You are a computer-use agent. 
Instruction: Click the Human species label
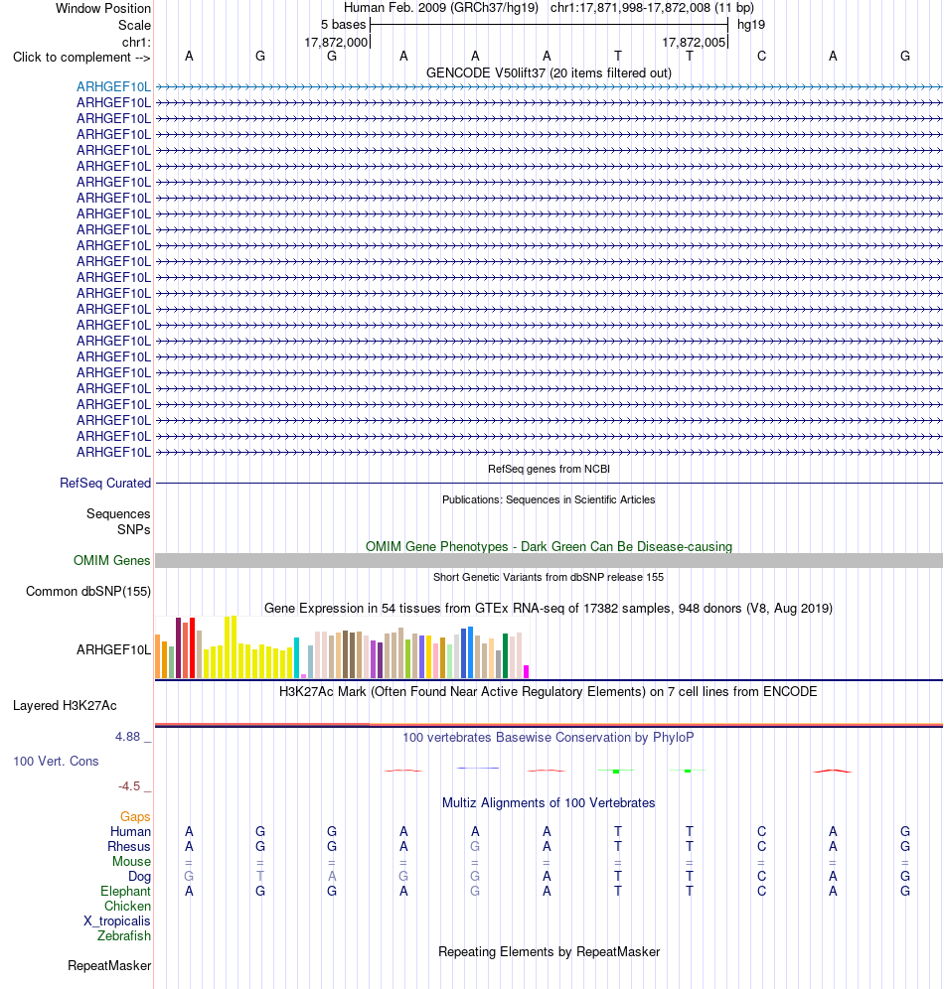(x=130, y=832)
